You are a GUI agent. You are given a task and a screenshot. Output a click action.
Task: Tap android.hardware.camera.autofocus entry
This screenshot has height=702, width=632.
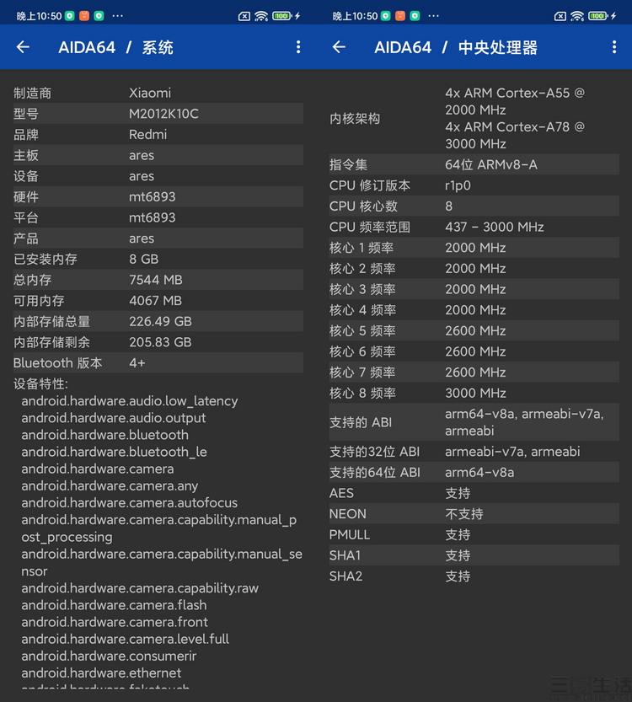tap(130, 503)
